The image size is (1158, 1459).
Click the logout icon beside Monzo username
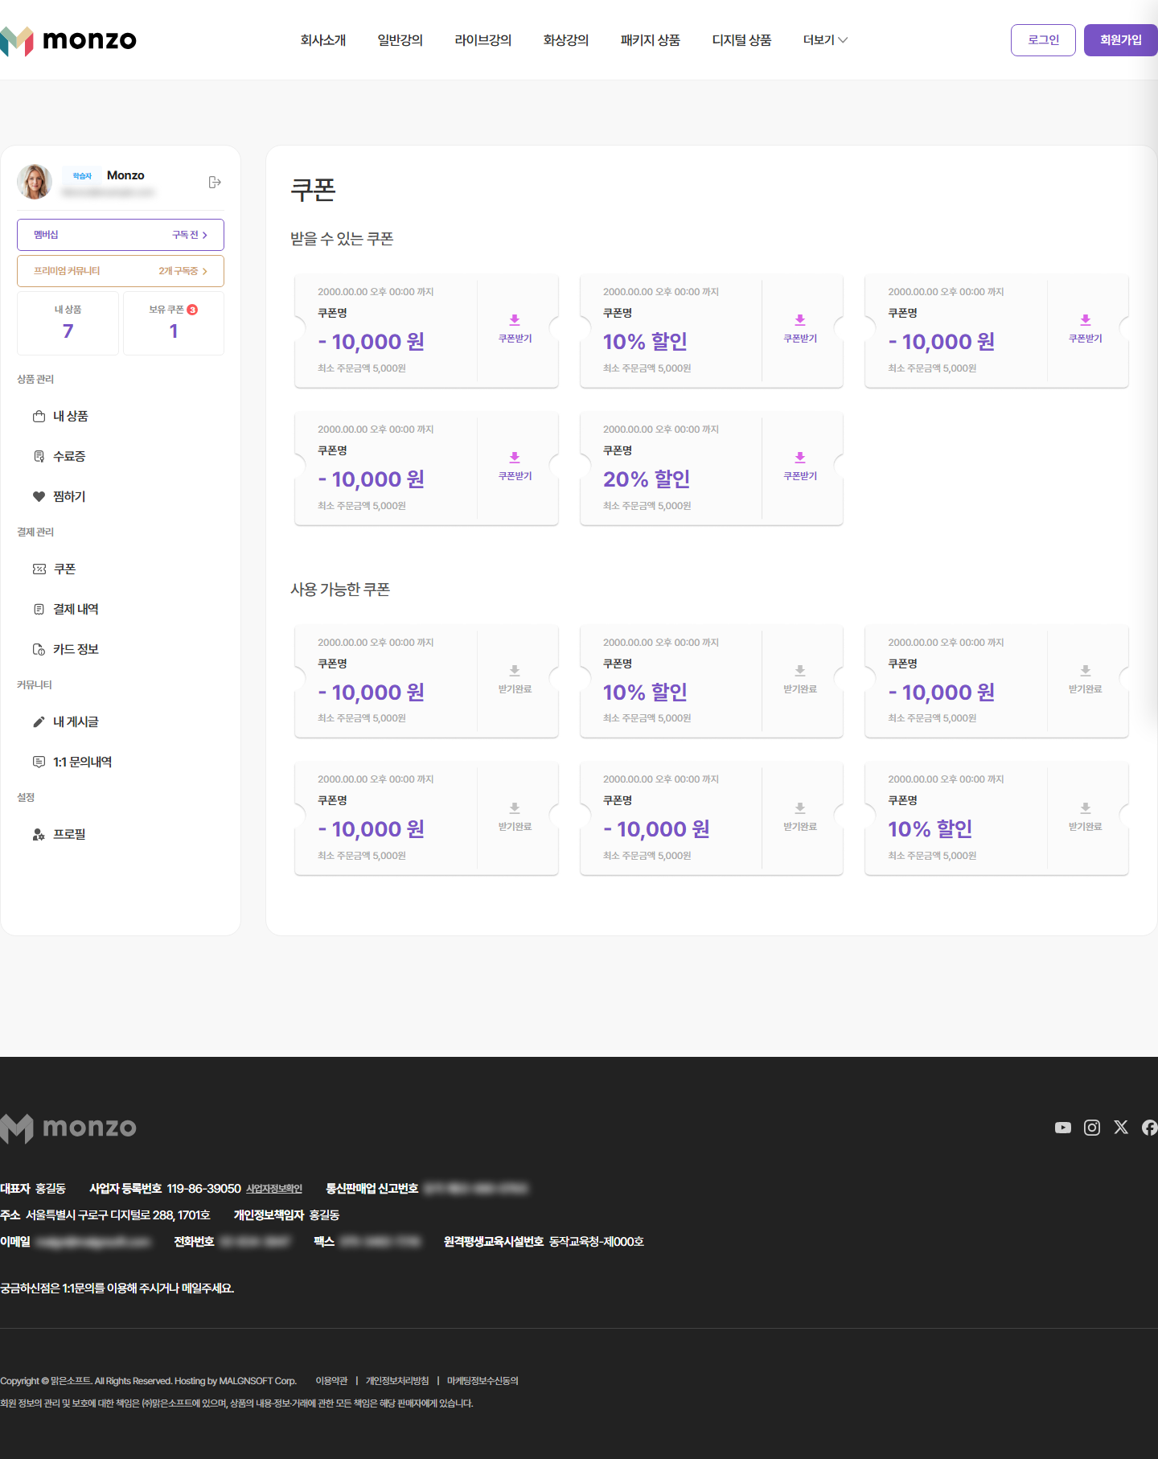click(x=215, y=183)
